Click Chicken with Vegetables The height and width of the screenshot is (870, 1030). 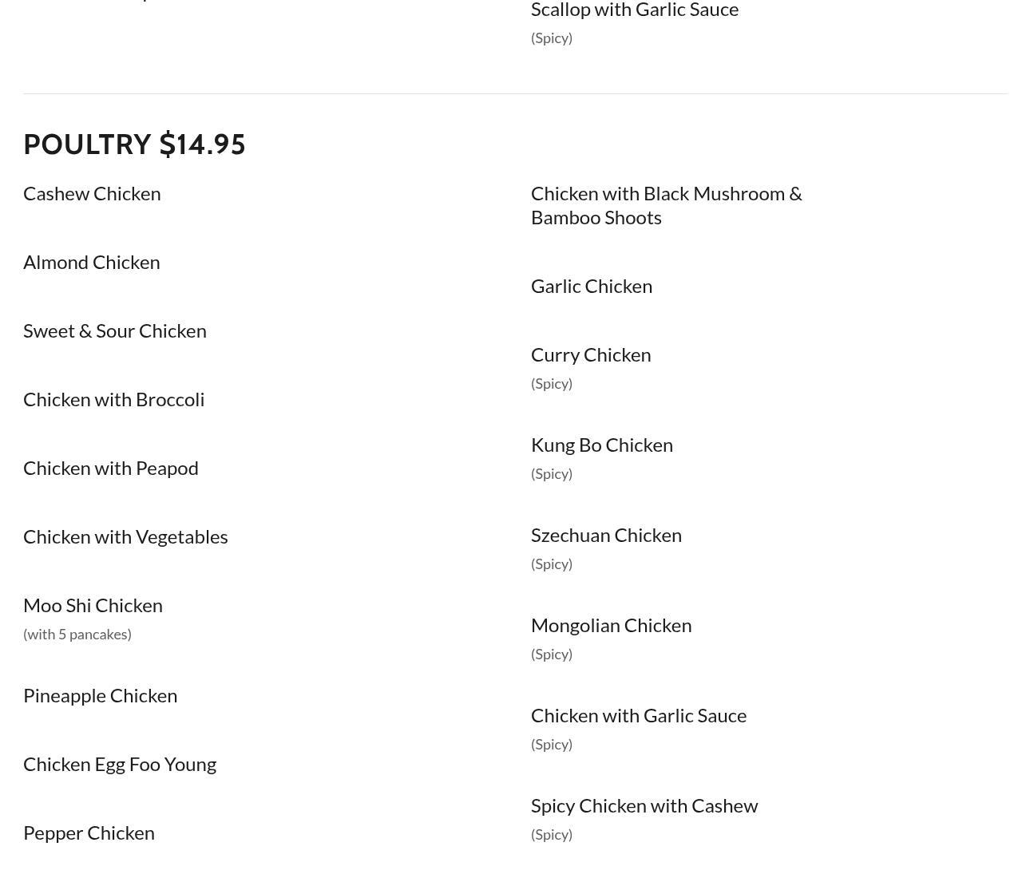pos(125,537)
